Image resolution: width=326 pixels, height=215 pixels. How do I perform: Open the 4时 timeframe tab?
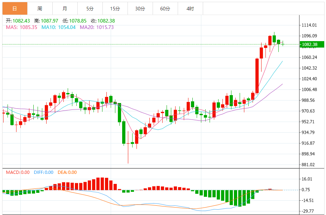pyautogui.click(x=190, y=9)
